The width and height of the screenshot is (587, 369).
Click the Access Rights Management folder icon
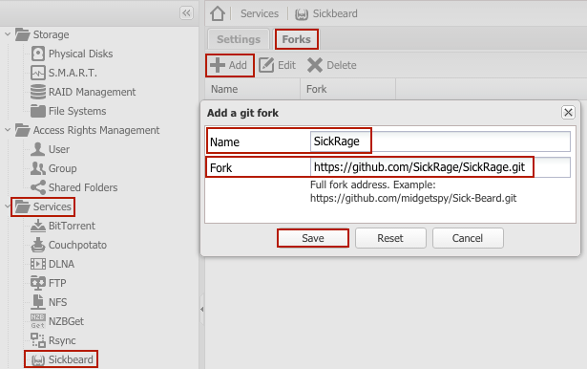[23, 130]
